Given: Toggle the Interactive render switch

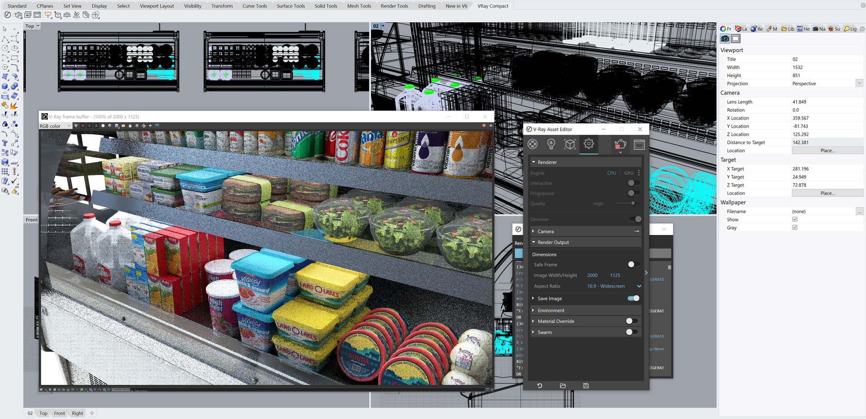Looking at the screenshot, I should tap(633, 183).
